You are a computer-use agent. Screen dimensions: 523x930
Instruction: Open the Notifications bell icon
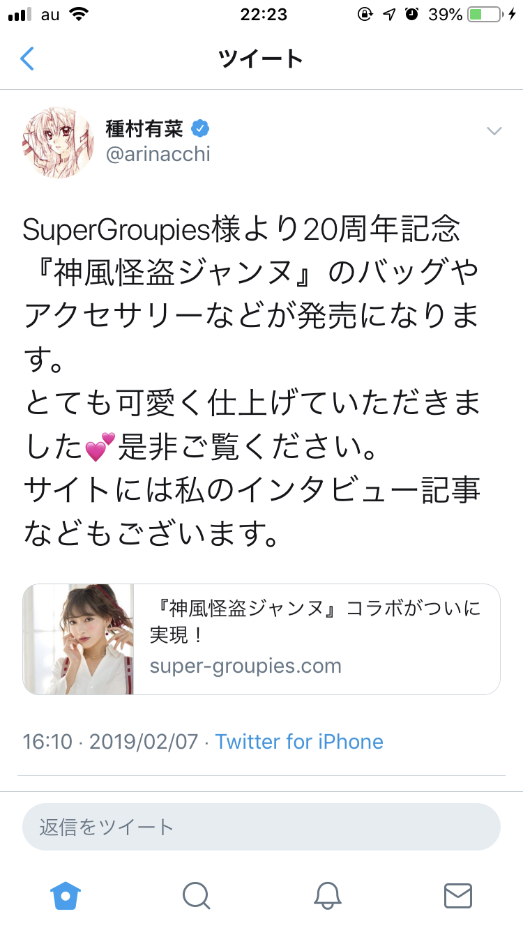327,895
